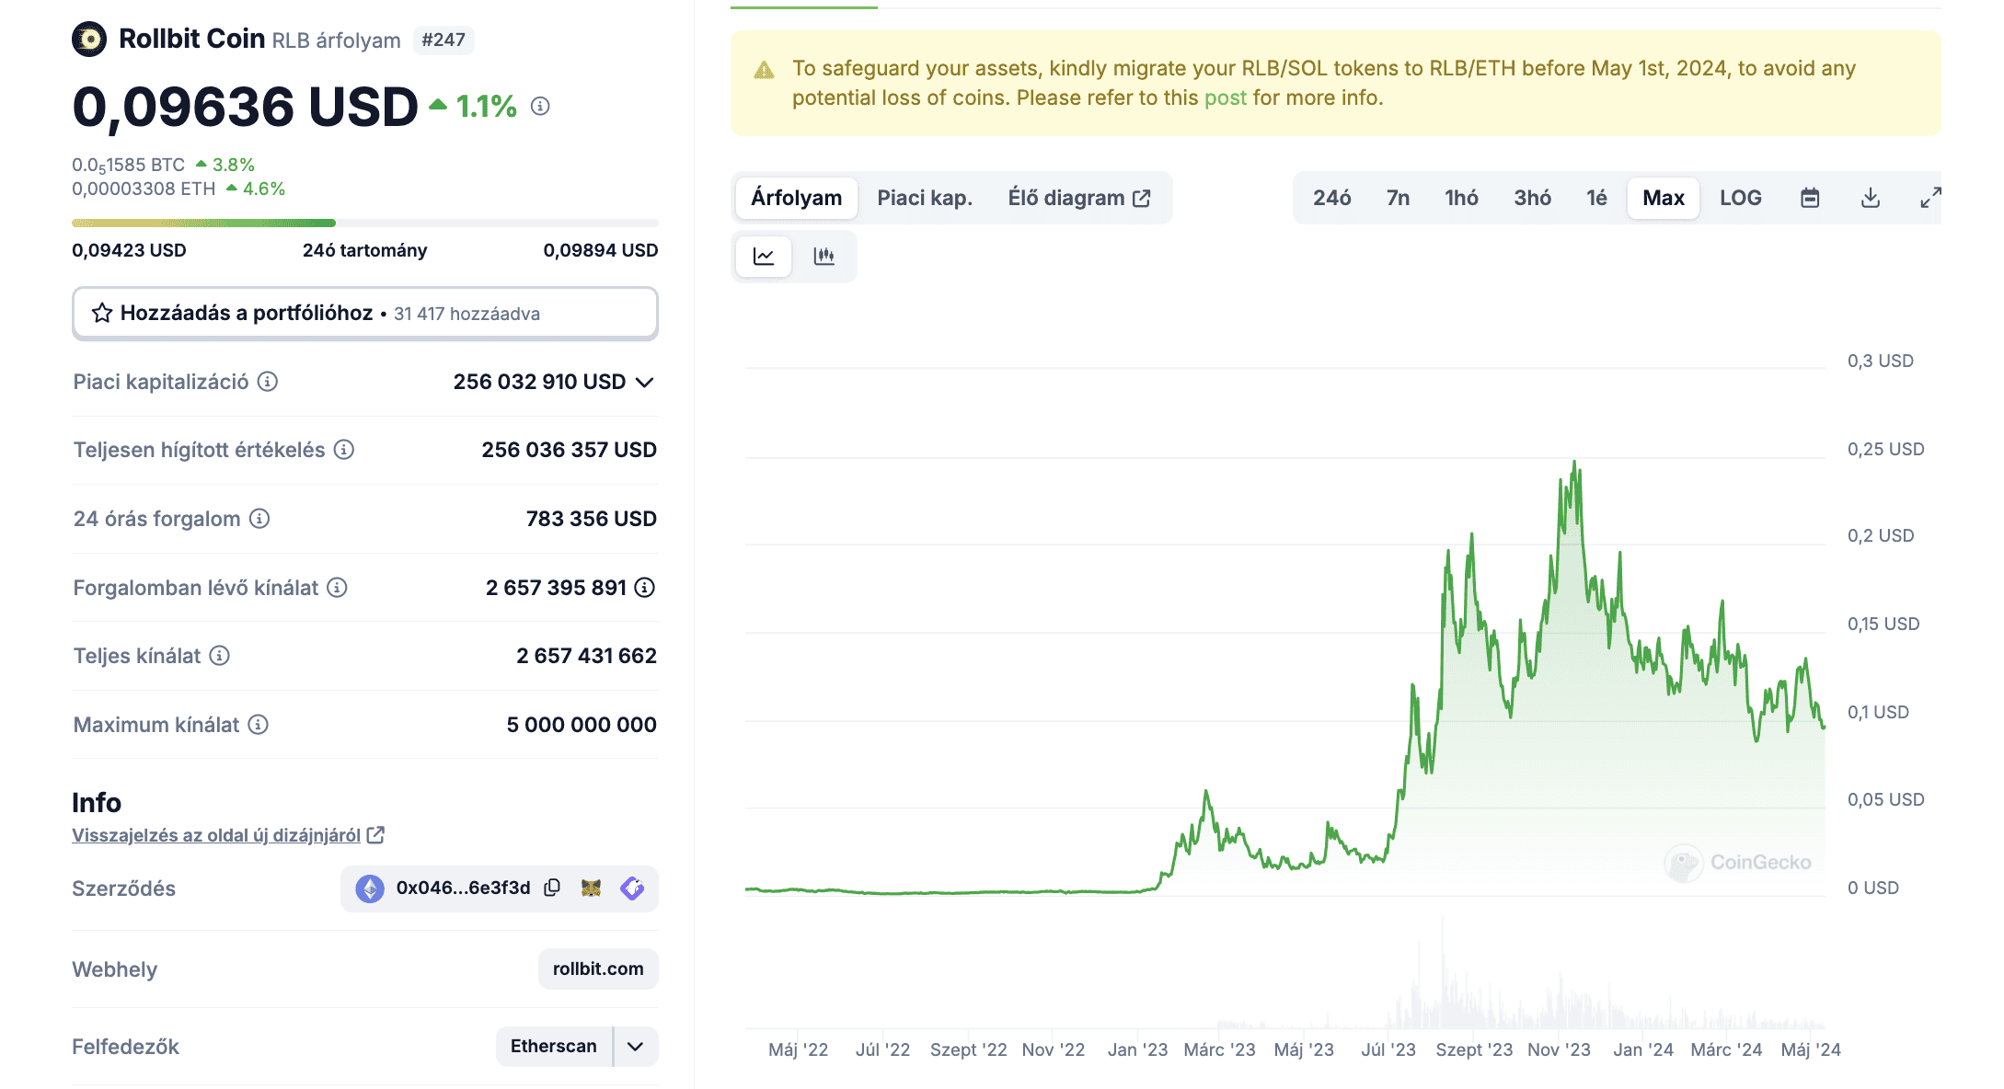
Task: Show info for Teljesen hígított értékelés
Action: [344, 450]
